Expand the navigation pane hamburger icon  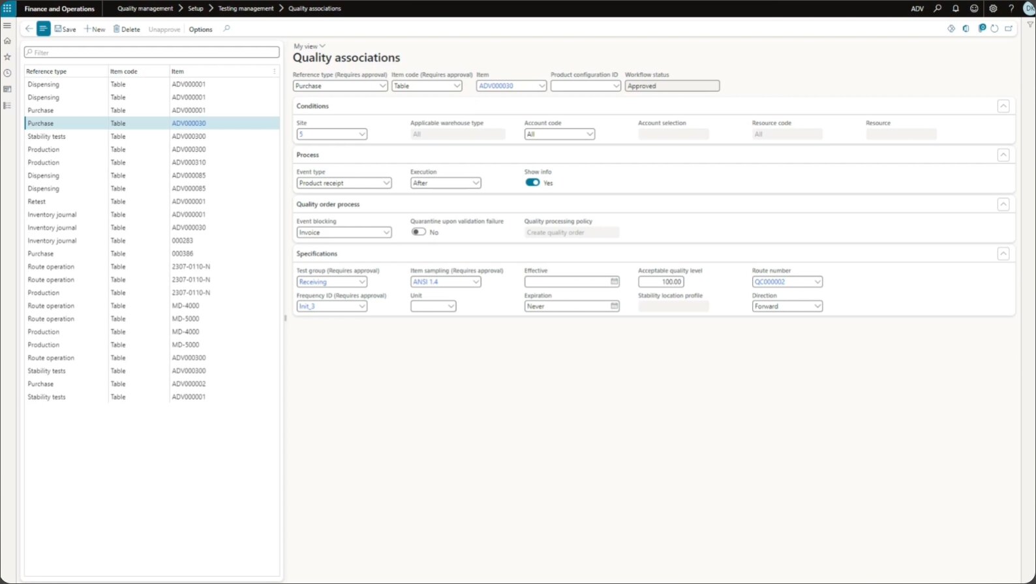[7, 25]
